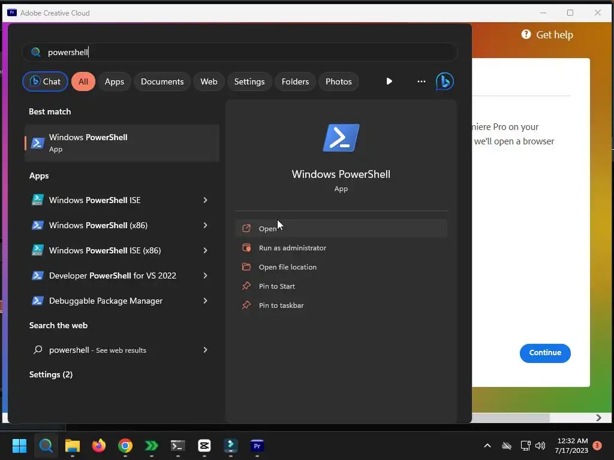
Task: Choose Pin to taskbar
Action: pos(341,305)
